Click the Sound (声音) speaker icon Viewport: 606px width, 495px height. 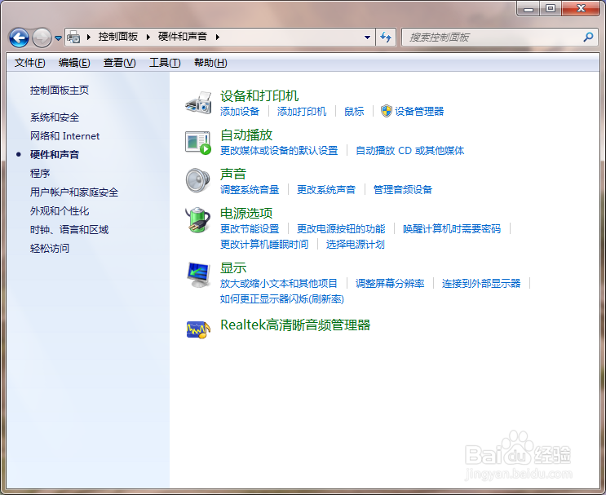click(198, 180)
